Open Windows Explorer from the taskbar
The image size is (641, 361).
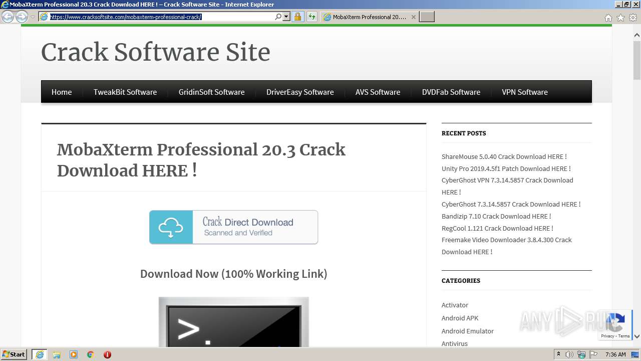pyautogui.click(x=57, y=354)
